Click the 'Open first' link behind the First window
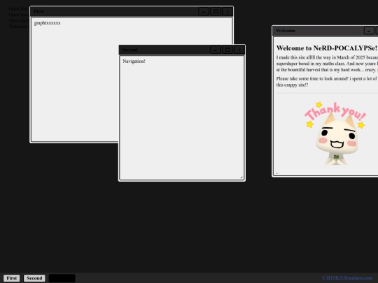Image resolution: width=378 pixels, height=283 pixels. (x=19, y=9)
